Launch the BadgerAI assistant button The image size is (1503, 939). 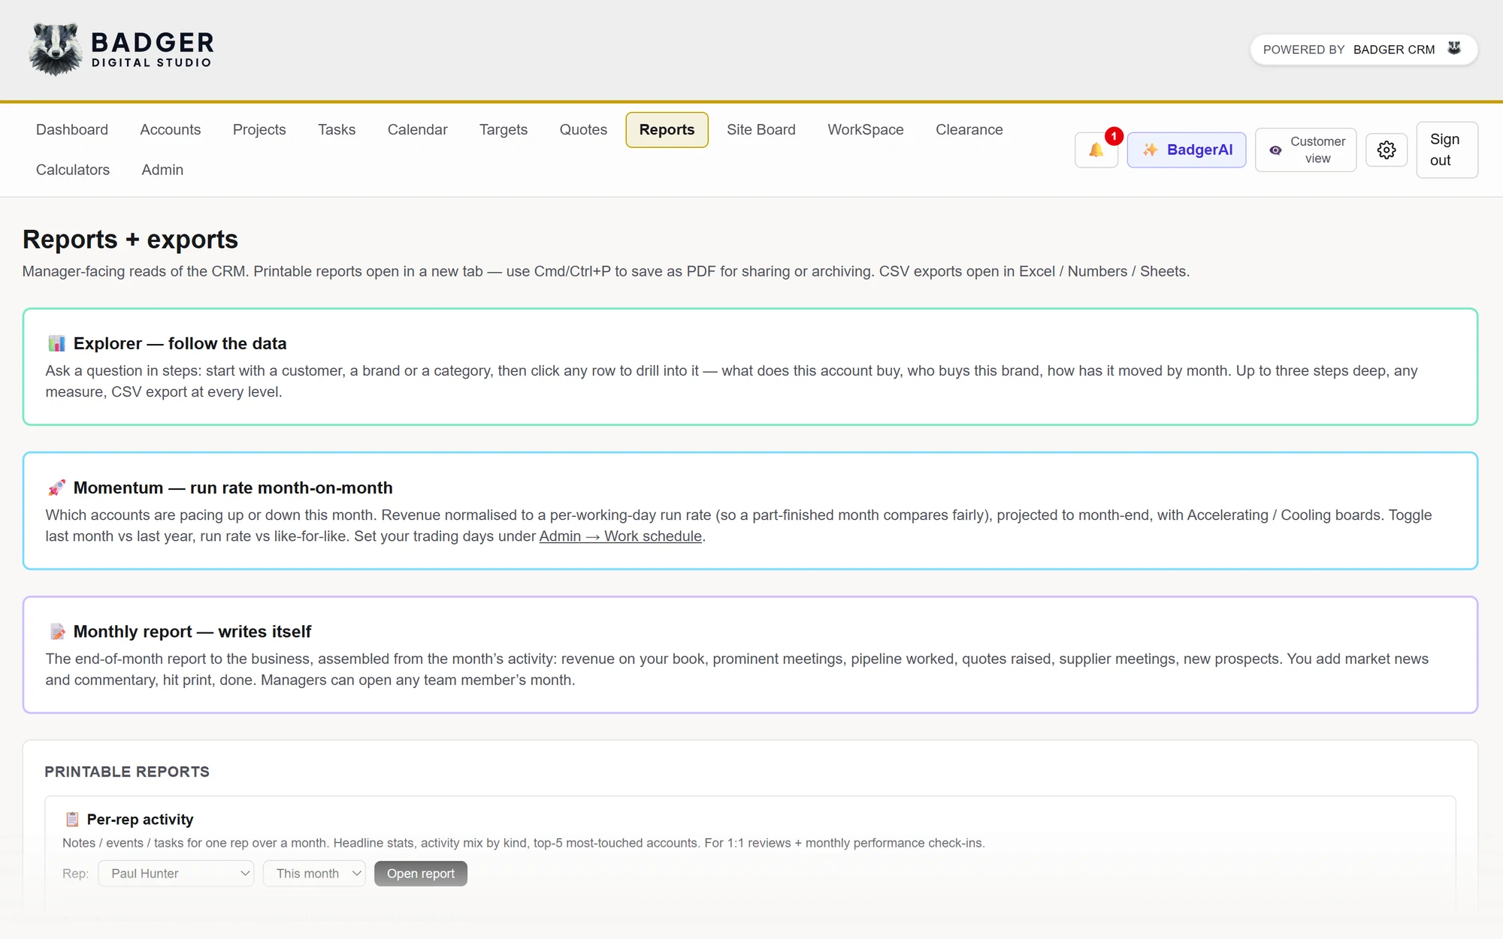coord(1187,149)
